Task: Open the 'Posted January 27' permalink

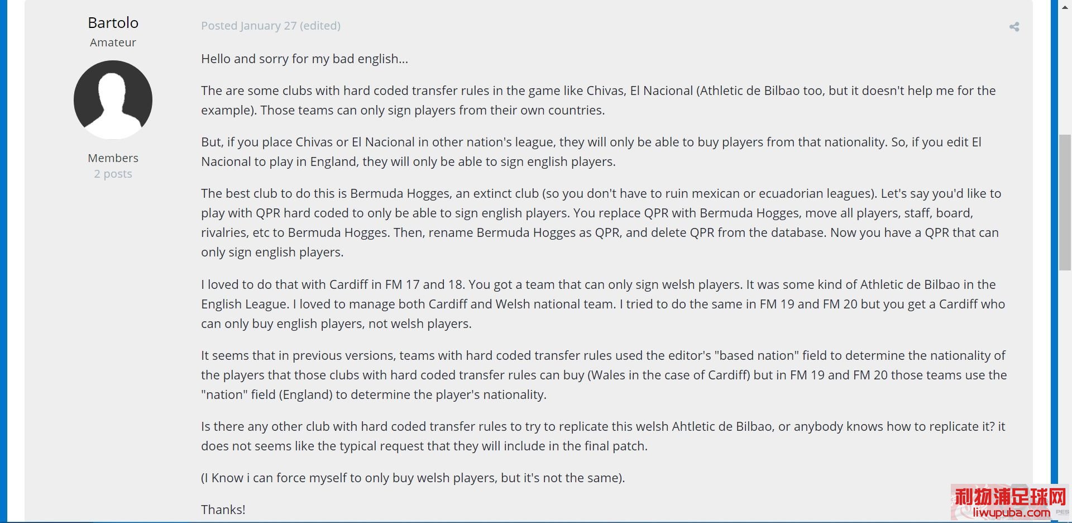Action: point(248,26)
